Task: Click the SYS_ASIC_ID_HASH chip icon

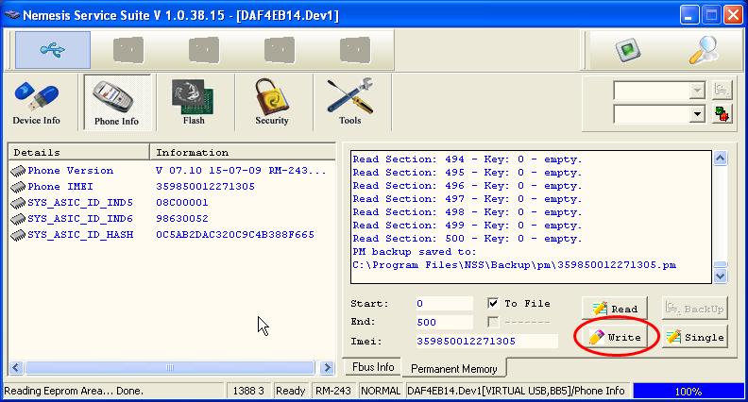Action: click(18, 235)
